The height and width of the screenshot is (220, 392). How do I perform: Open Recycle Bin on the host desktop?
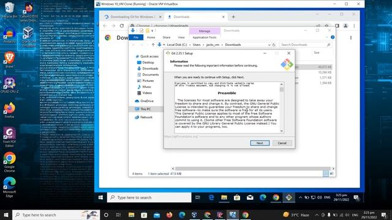coord(9,10)
